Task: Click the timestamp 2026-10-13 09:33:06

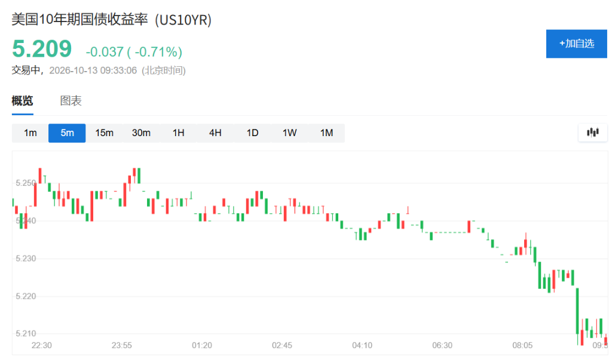Action: point(93,70)
